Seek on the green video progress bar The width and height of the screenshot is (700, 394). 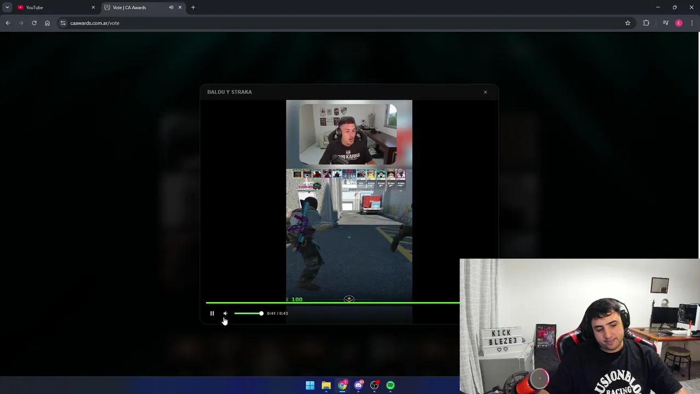[x=332, y=303]
